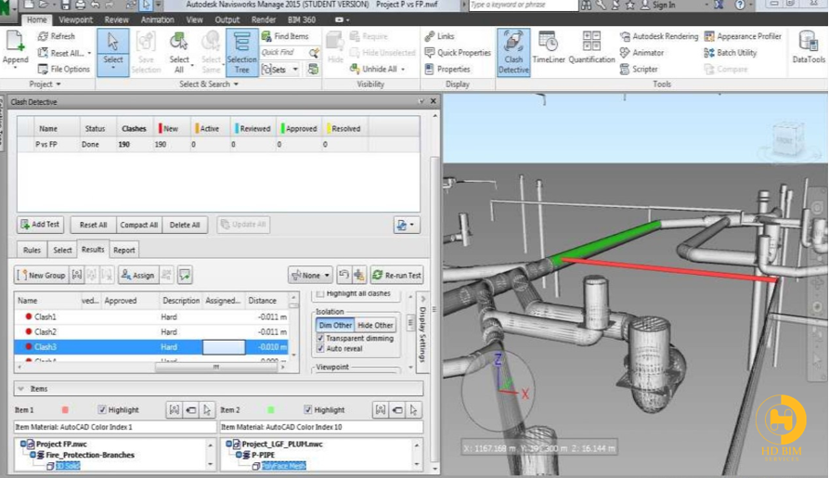Expand the Project panel dropdown
Screen dimensions: 829x478
[x=58, y=84]
